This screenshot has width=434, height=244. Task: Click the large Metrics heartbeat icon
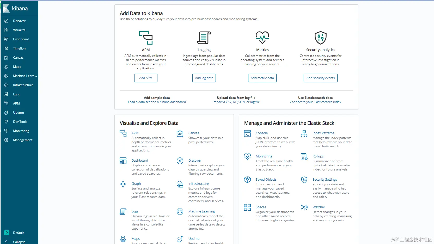(x=262, y=38)
